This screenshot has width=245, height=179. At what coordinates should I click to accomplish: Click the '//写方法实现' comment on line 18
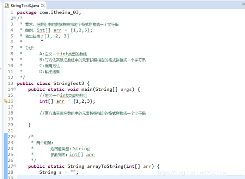coord(92,113)
